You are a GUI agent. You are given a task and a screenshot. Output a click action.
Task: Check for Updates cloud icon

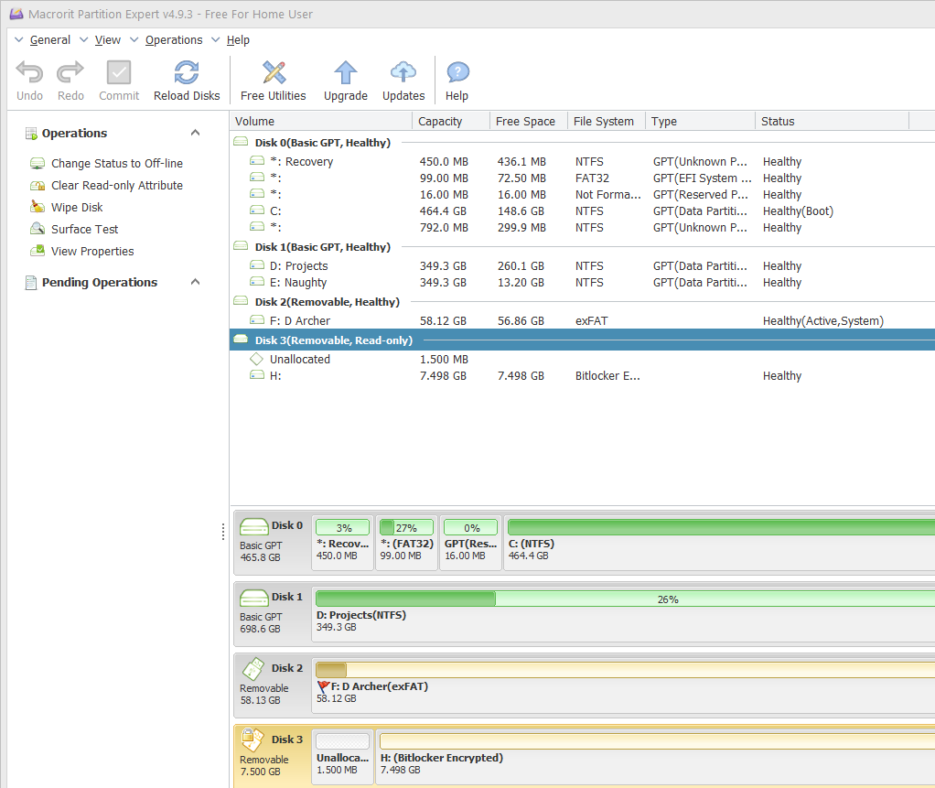(403, 72)
